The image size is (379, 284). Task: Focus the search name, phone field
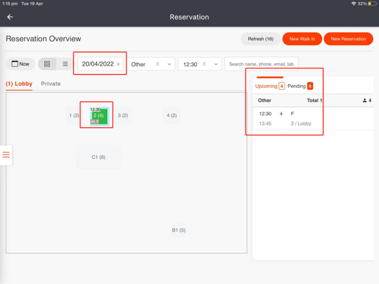pos(261,64)
